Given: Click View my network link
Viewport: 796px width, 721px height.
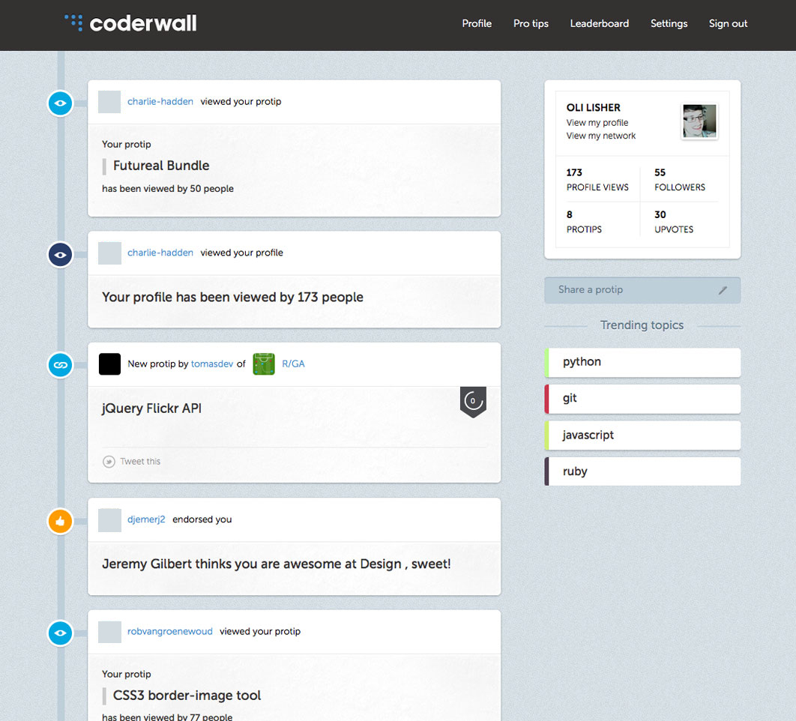Looking at the screenshot, I should 600,136.
